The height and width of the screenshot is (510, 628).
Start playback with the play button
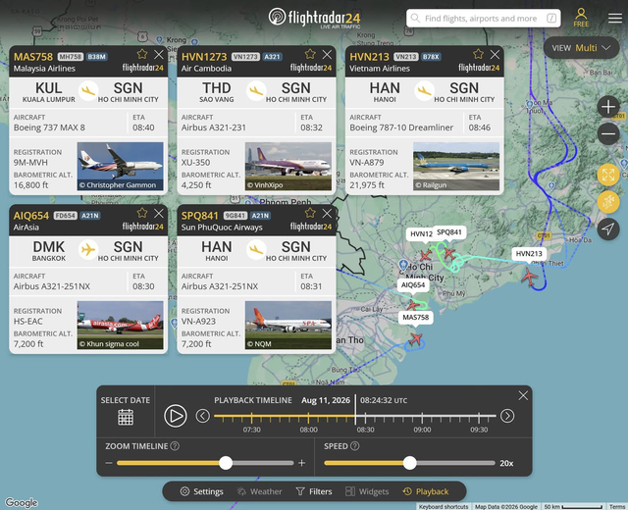[176, 416]
